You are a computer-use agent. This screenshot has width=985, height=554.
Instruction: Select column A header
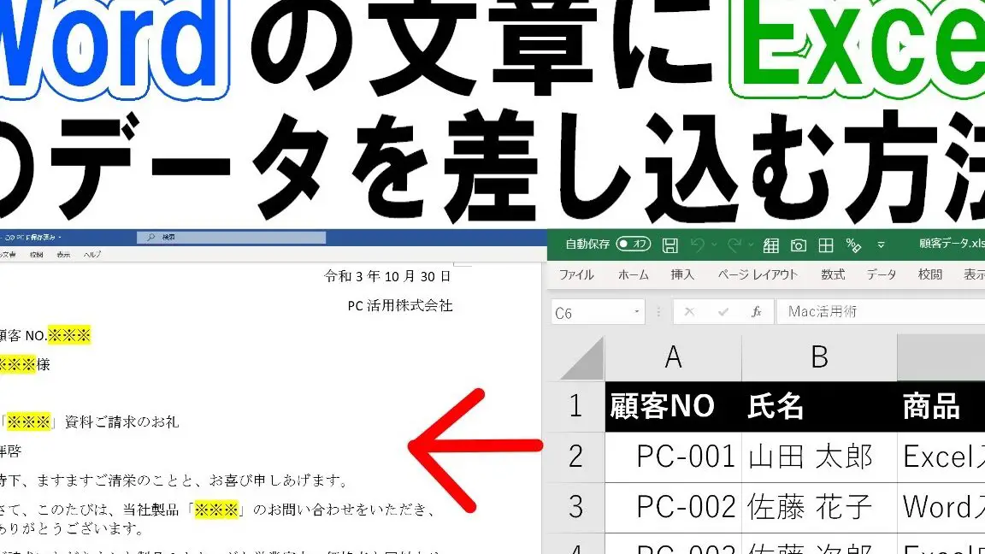click(x=673, y=357)
